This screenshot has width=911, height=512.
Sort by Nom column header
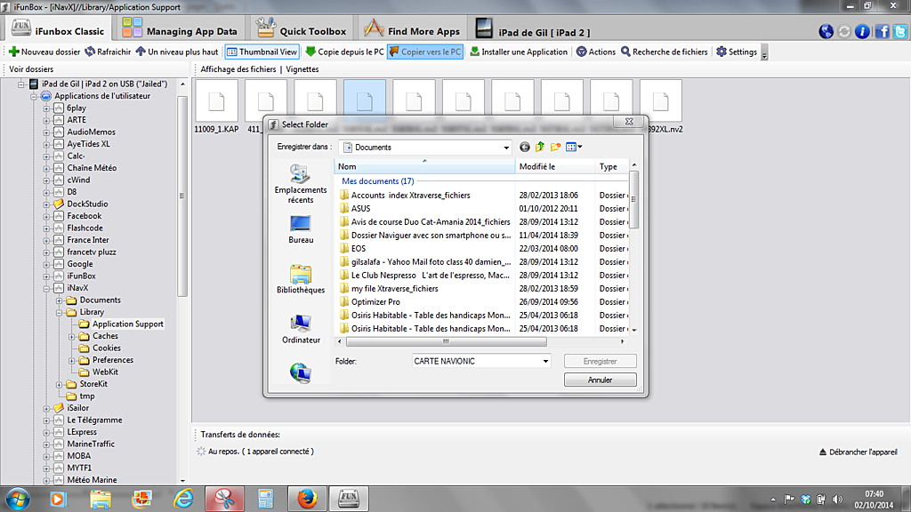pos(424,166)
